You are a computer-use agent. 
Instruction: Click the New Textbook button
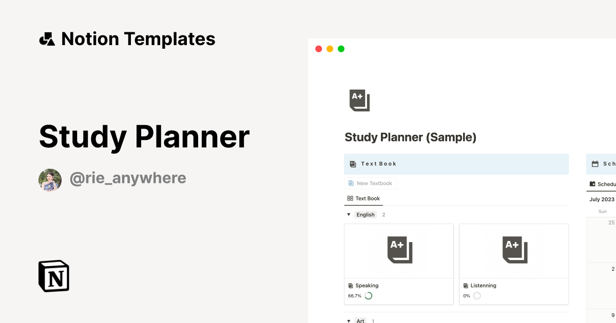coord(371,183)
